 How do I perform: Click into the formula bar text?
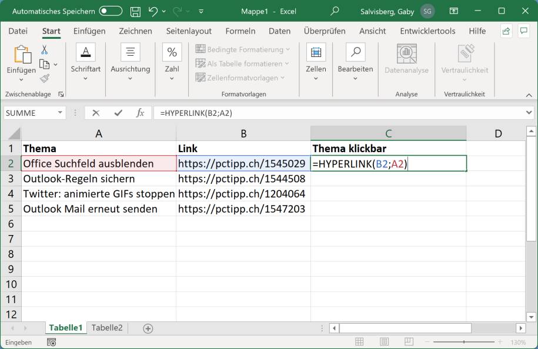pyautogui.click(x=196, y=113)
